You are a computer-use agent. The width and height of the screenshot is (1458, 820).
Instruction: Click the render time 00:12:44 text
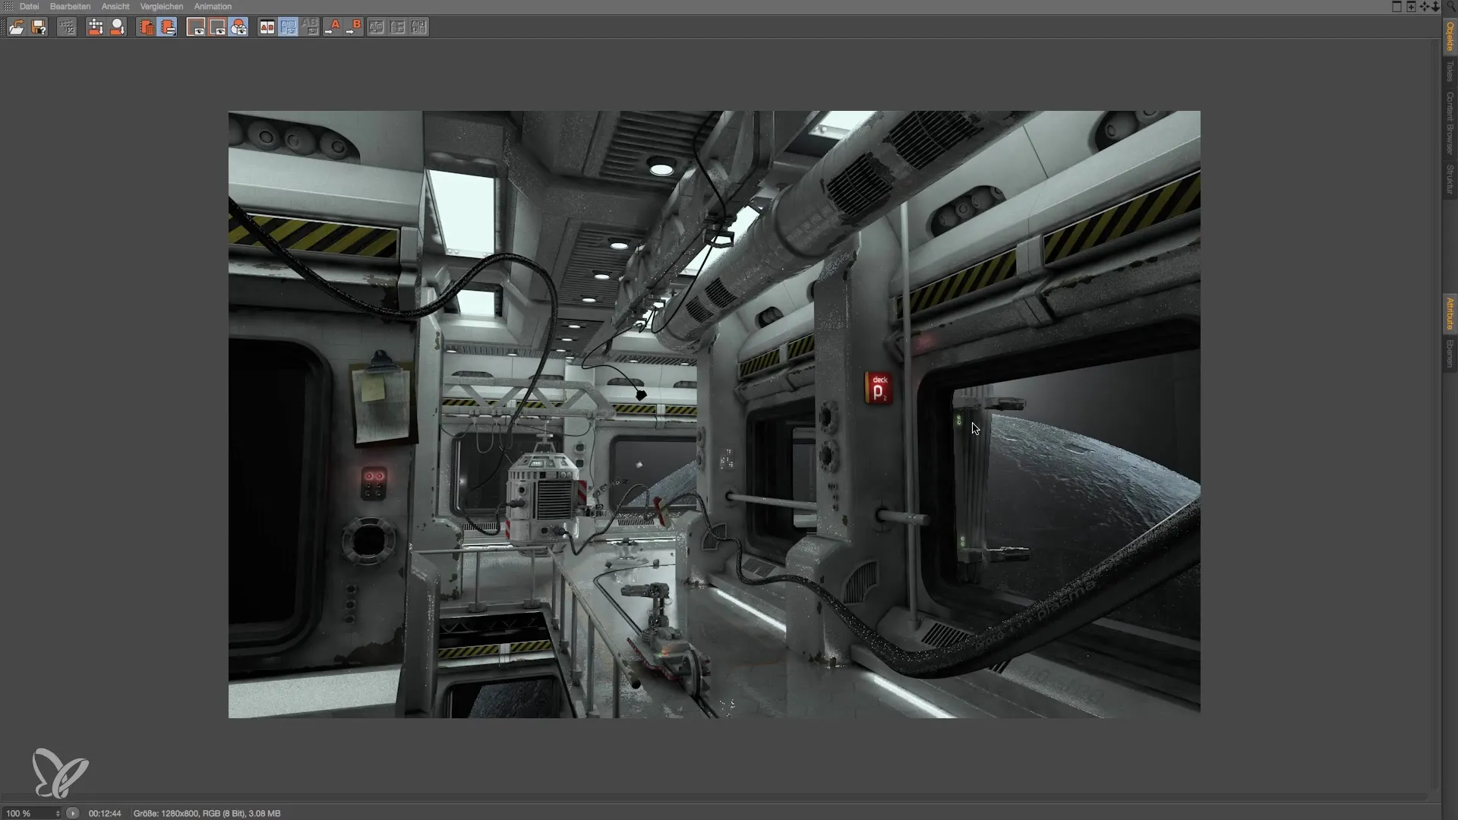(105, 813)
